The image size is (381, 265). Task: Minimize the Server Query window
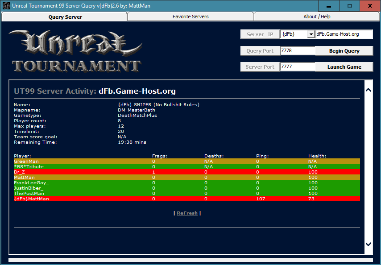click(x=329, y=6)
